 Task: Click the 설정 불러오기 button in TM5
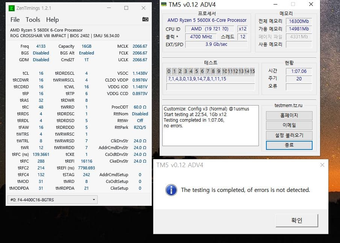[289, 135]
